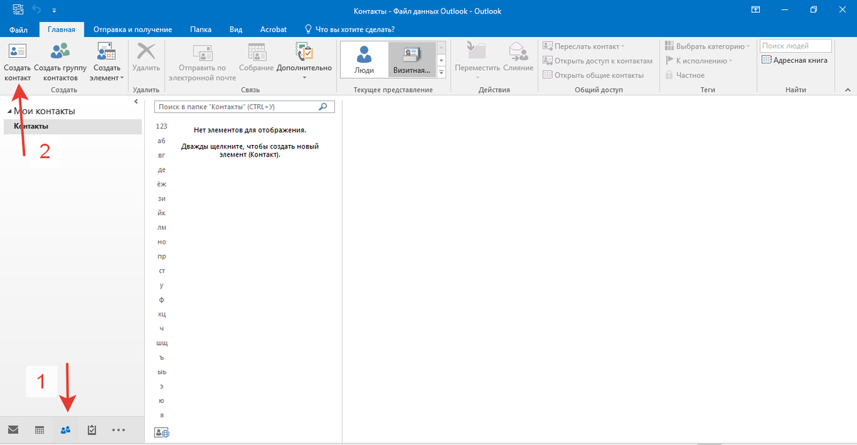The image size is (857, 445).
Task: Open Tasks from the navigation bar
Action: pos(92,430)
